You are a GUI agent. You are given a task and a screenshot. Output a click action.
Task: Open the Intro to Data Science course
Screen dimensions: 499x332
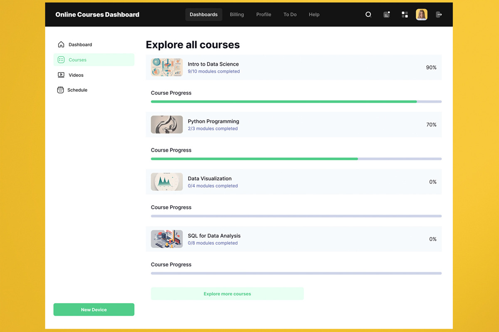(x=294, y=67)
